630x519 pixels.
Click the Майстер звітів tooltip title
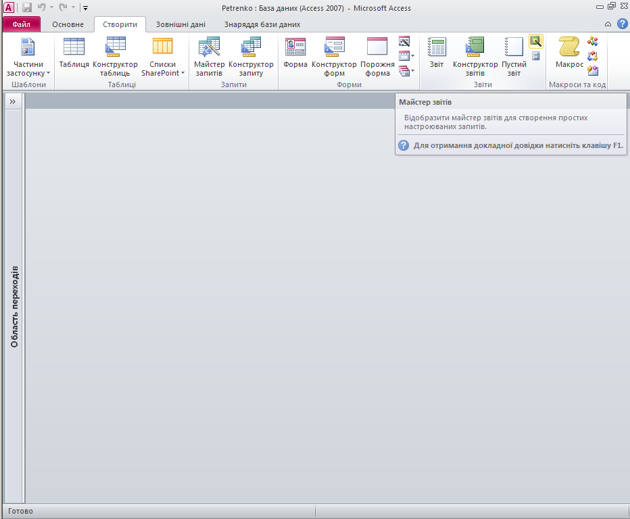[x=425, y=102]
